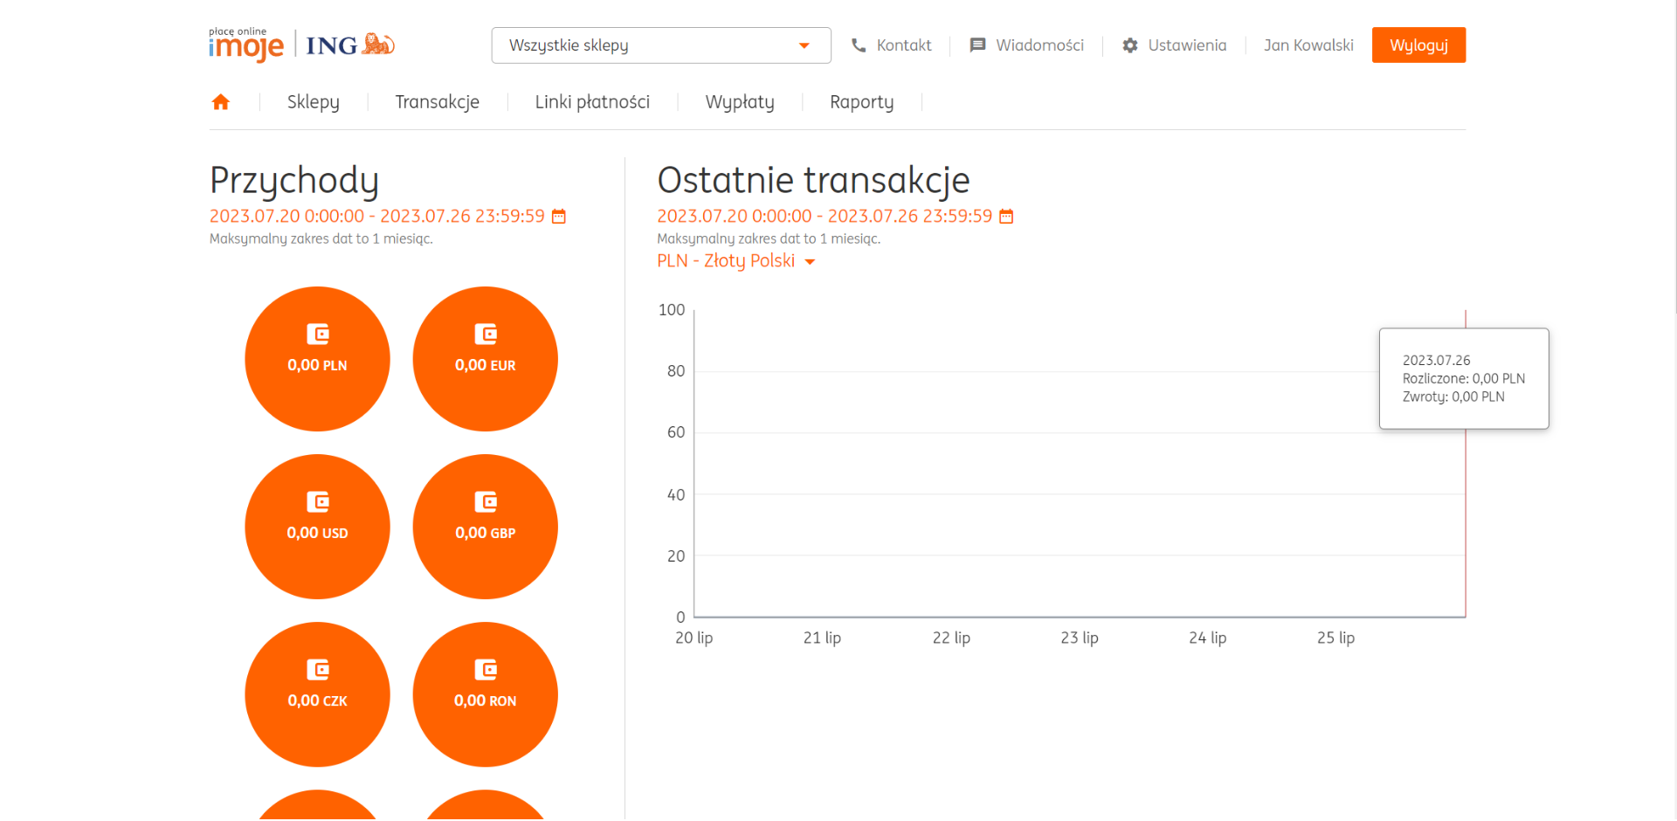Viewport: 1677px width, 821px height.
Task: Open the Transakcje menu
Action: pyautogui.click(x=438, y=102)
